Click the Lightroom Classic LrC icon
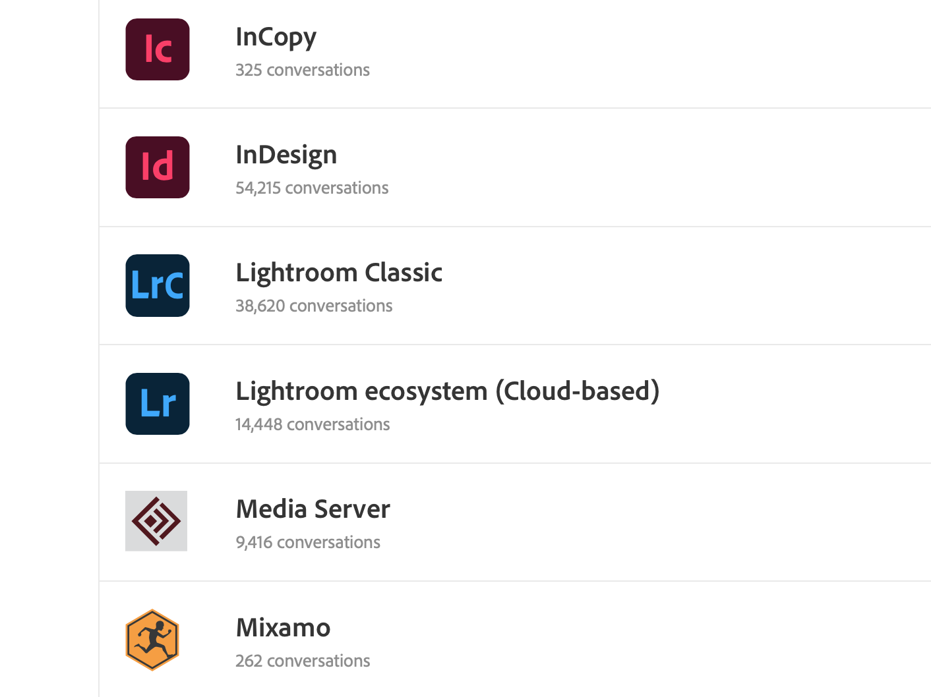931x697 pixels. 157,285
